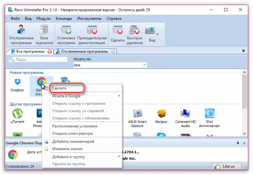Switch to the Отслеженные программы tab
253x175 pixels.
(84, 51)
